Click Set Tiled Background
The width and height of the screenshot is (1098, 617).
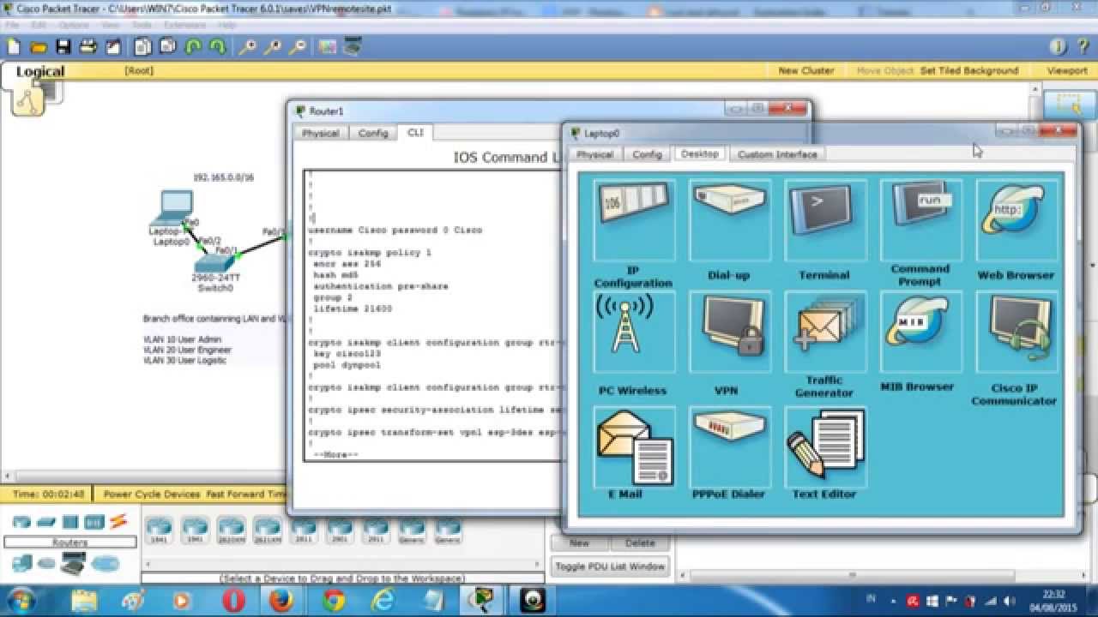[969, 70]
